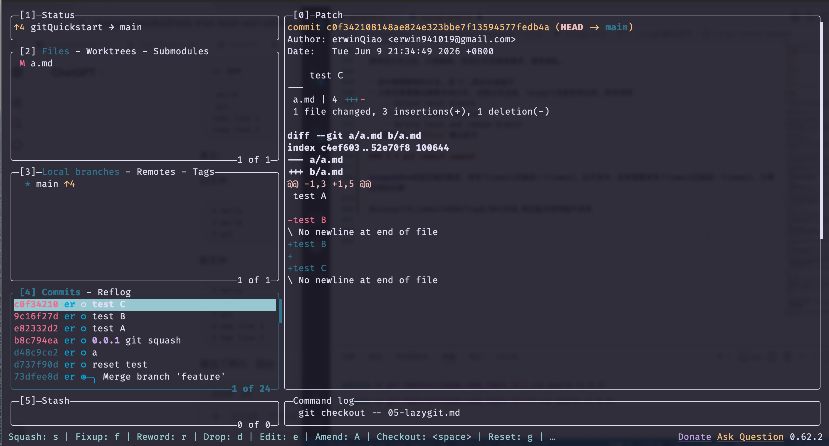Select commit e82332d2 test A
Viewport: 829px width, 446px height.
coord(145,328)
